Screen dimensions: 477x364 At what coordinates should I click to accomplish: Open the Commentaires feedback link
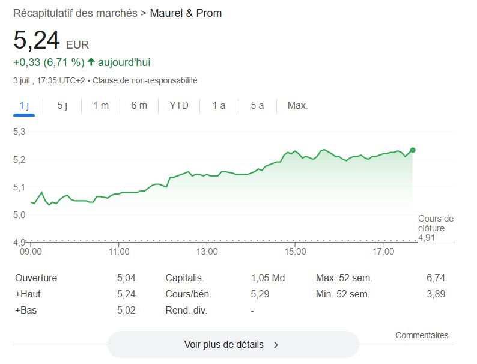(x=422, y=335)
